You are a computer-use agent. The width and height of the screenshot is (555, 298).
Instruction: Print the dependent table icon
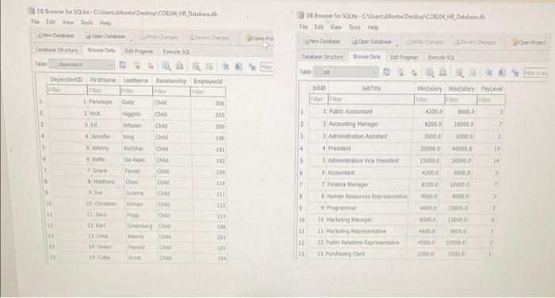[179, 67]
